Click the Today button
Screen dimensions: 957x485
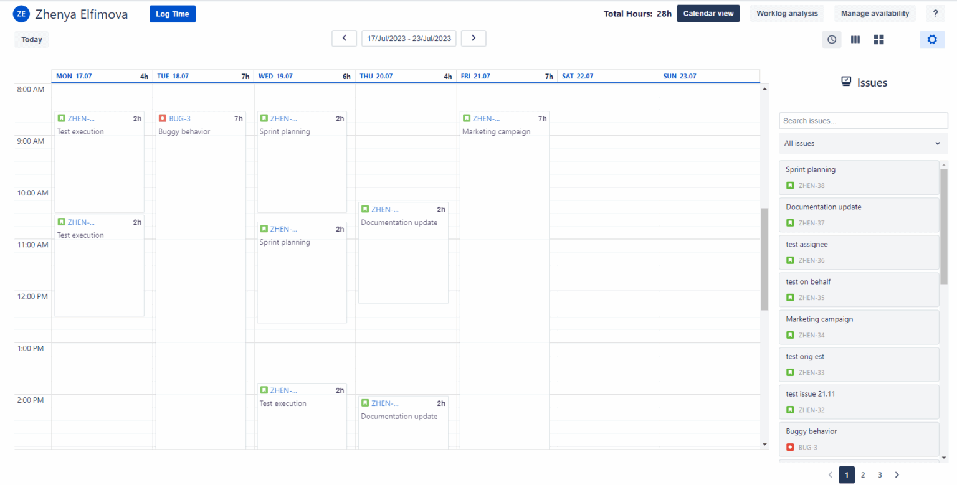(x=31, y=39)
